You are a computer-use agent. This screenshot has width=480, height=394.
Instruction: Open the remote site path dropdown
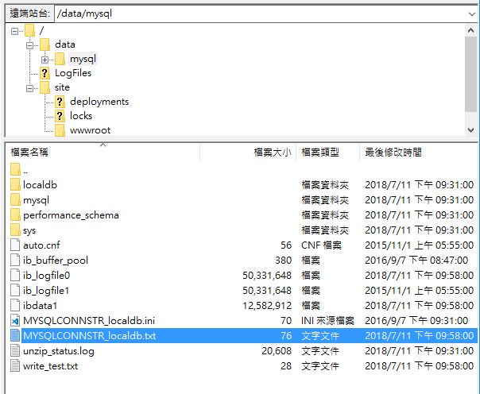pos(471,14)
